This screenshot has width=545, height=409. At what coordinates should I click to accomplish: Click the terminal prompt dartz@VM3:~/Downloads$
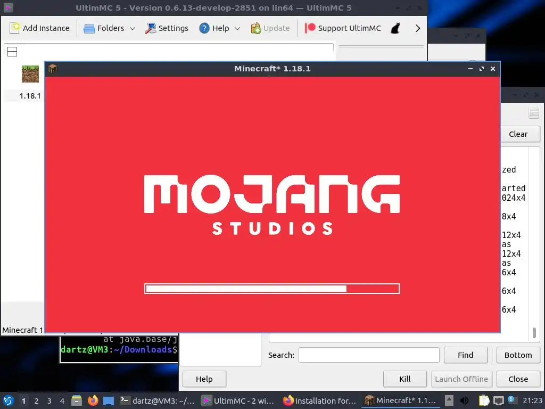[119, 349]
